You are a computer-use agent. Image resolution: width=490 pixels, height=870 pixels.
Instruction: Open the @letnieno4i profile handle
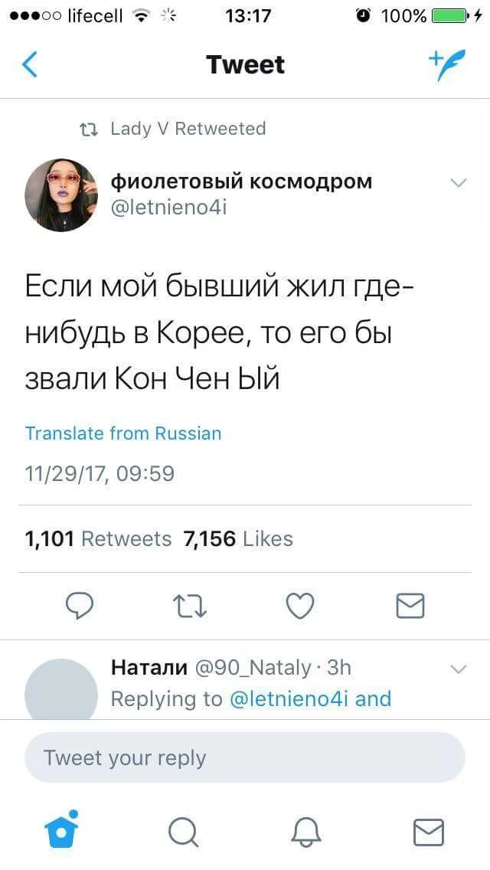[x=169, y=207]
